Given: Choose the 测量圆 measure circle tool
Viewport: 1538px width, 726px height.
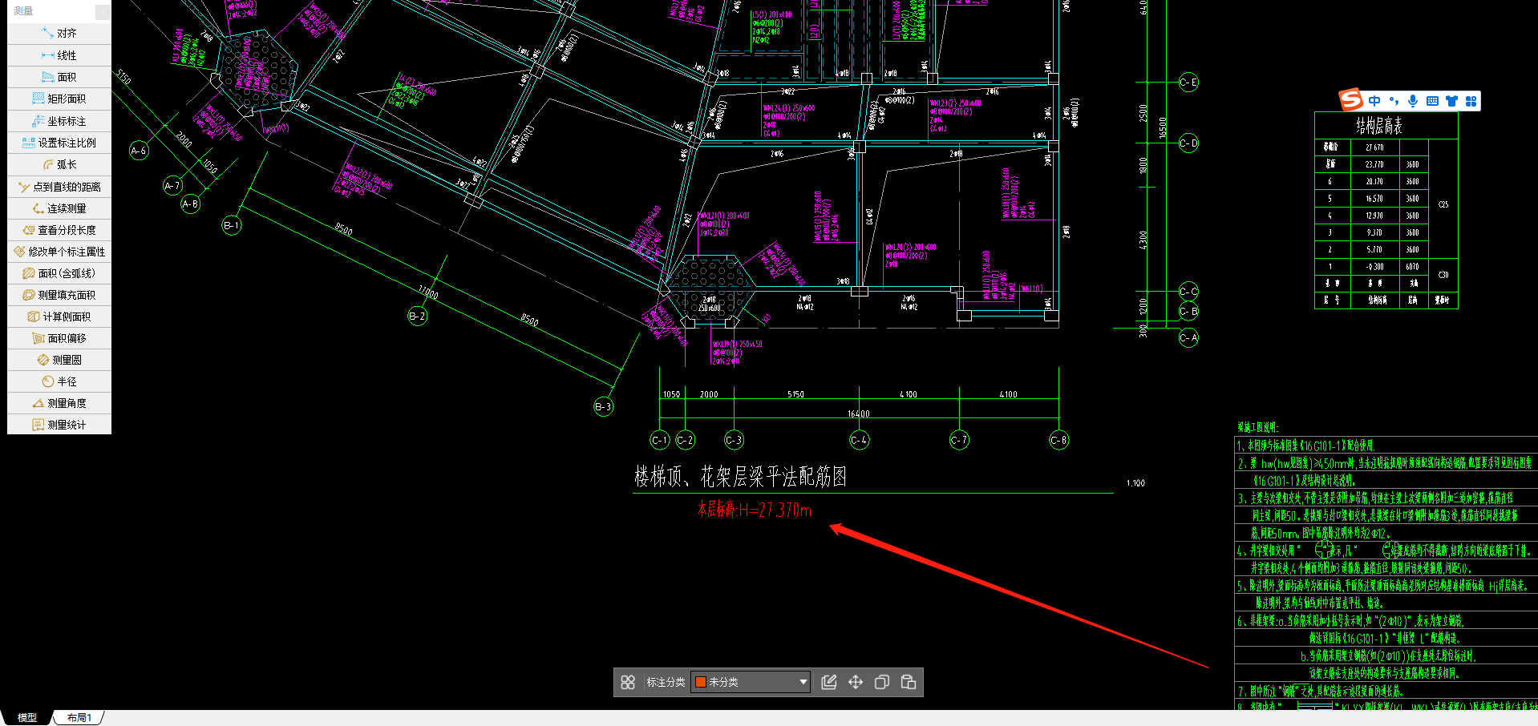Looking at the screenshot, I should (59, 360).
